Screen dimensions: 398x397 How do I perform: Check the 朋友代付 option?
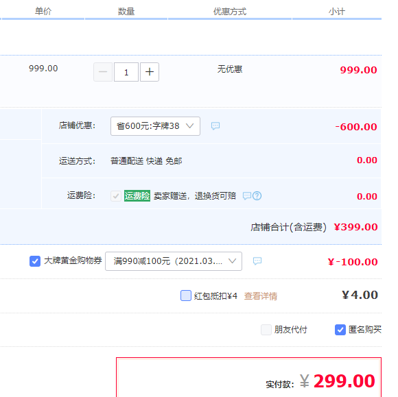(x=266, y=330)
